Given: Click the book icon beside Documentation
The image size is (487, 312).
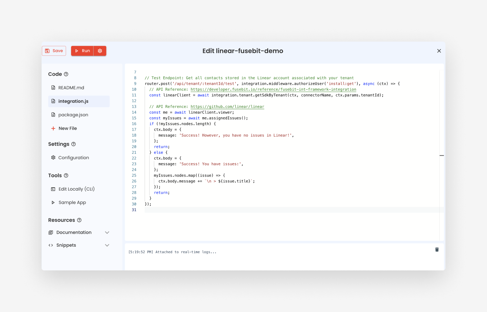Looking at the screenshot, I should [51, 232].
